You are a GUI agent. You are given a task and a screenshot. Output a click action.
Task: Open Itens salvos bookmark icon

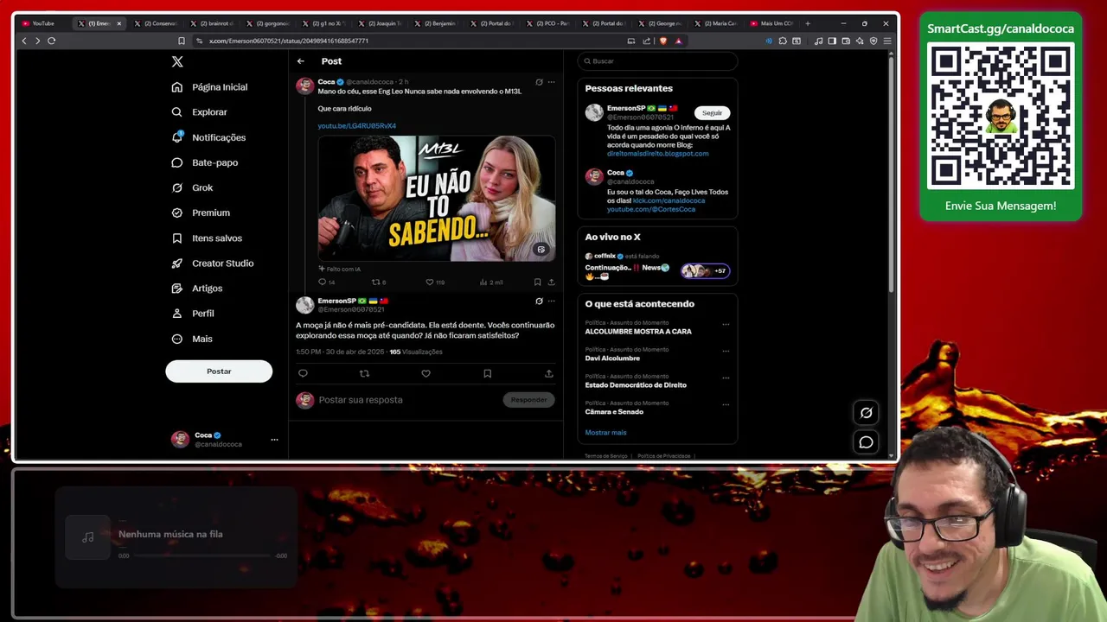[x=177, y=238]
